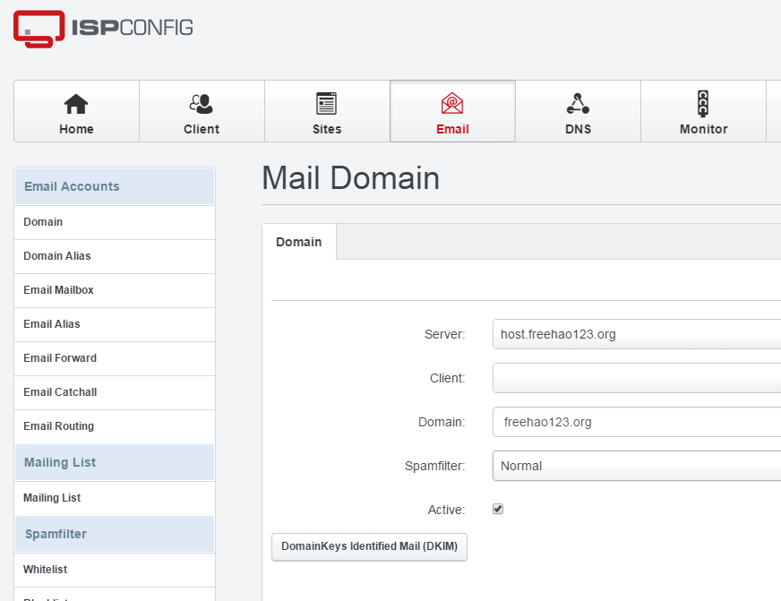Open the DNS network icon

(x=578, y=104)
